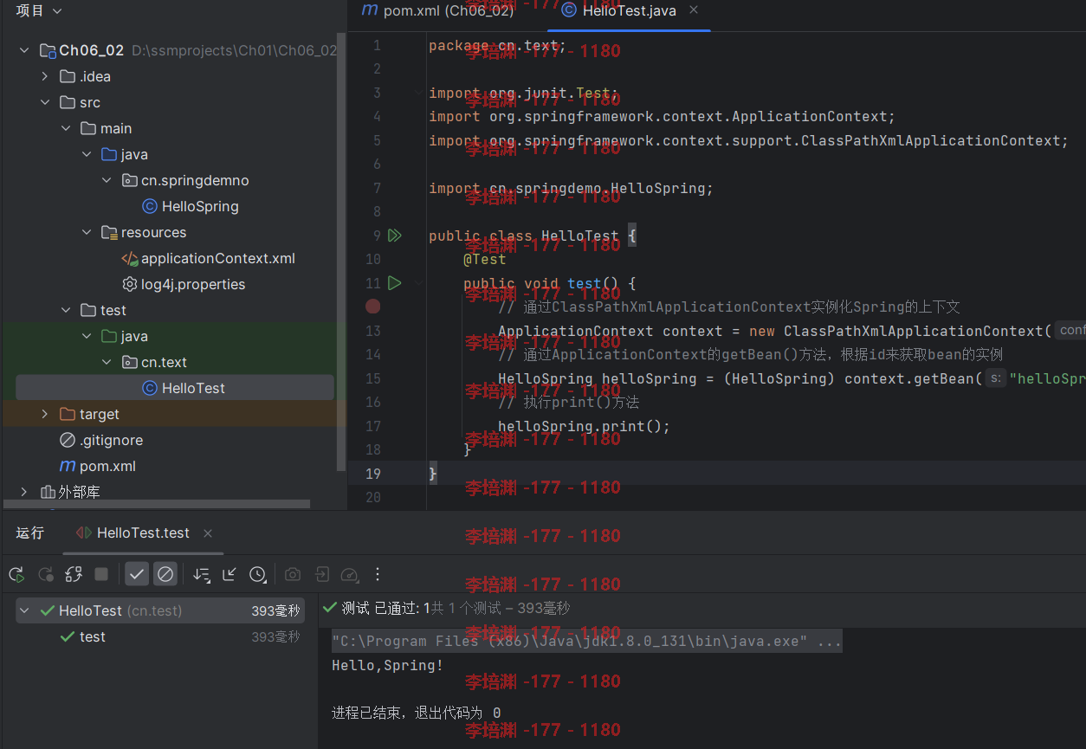Open pom.xml in project tree
The height and width of the screenshot is (749, 1086).
[98, 466]
